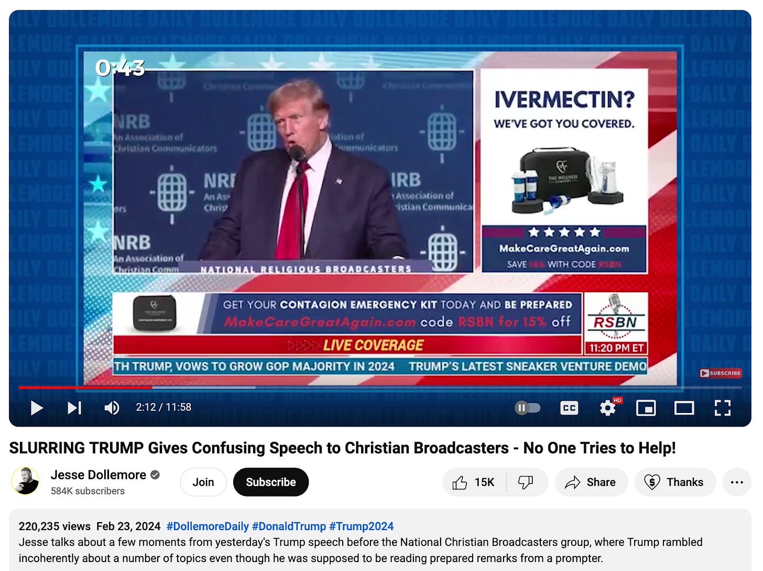Screen dimensions: 763x571
Task: Expand the video description text
Action: click(x=361, y=550)
